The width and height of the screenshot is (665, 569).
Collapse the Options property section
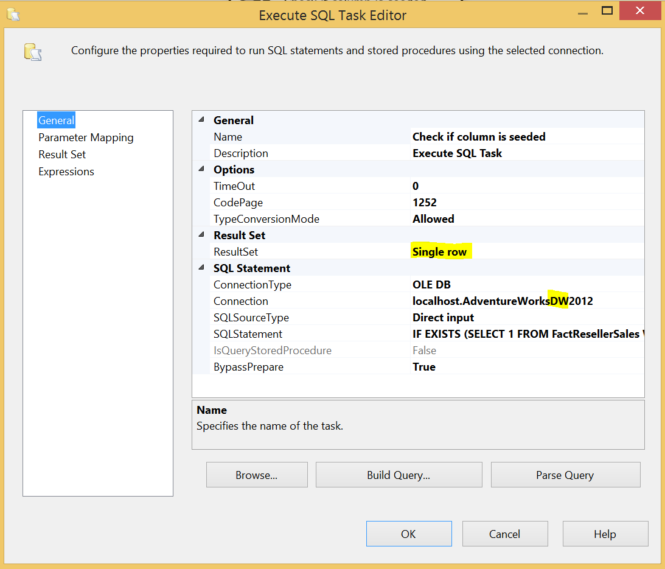pyautogui.click(x=201, y=169)
